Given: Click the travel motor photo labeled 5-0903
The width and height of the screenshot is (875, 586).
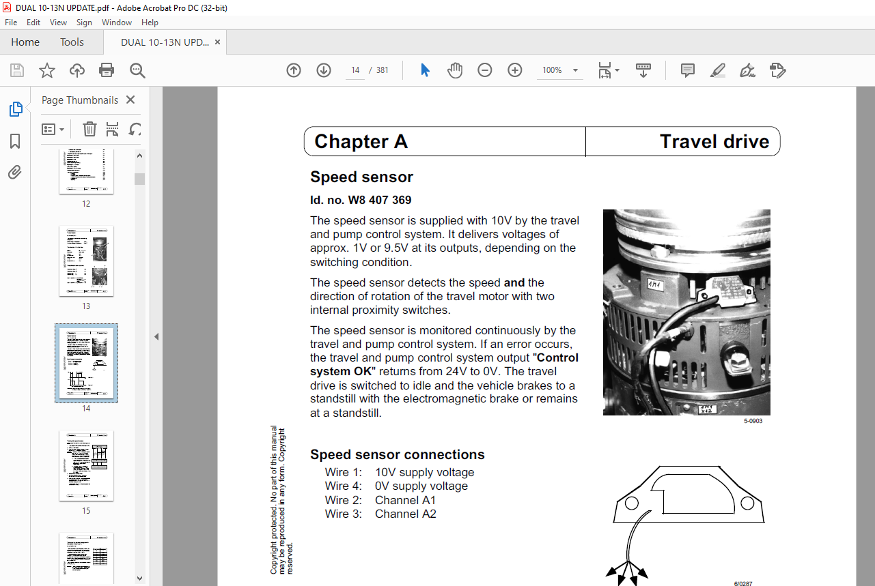Looking at the screenshot, I should pos(686,312).
